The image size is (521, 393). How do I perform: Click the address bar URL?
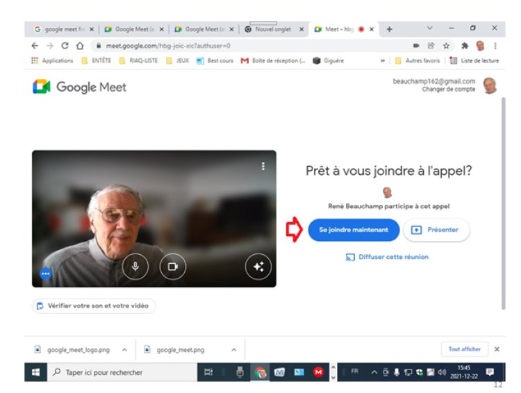pos(168,46)
